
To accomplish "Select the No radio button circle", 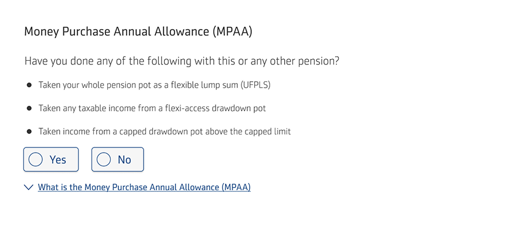I will tap(104, 160).
